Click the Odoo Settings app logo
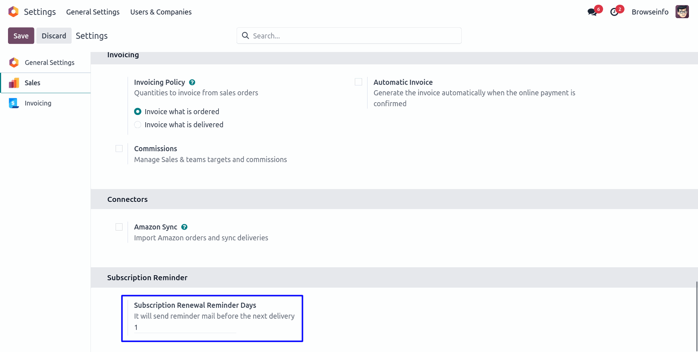The height and width of the screenshot is (352, 698). point(13,12)
